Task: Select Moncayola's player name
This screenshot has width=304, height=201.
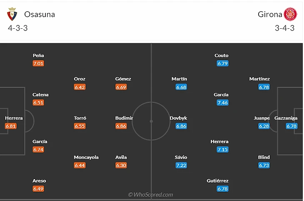Action: pyautogui.click(x=86, y=157)
